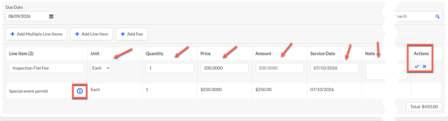
Task: Click the Note text area
Action: pos(376,71)
